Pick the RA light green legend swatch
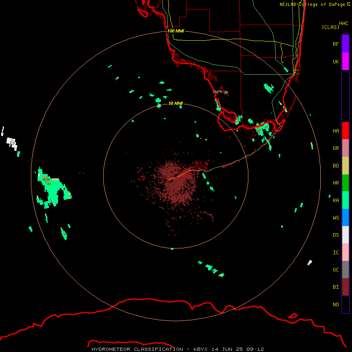Image resolution: width=352 pixels, height=352 pixels. click(345, 200)
